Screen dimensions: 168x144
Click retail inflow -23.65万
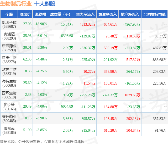tap(134, 107)
